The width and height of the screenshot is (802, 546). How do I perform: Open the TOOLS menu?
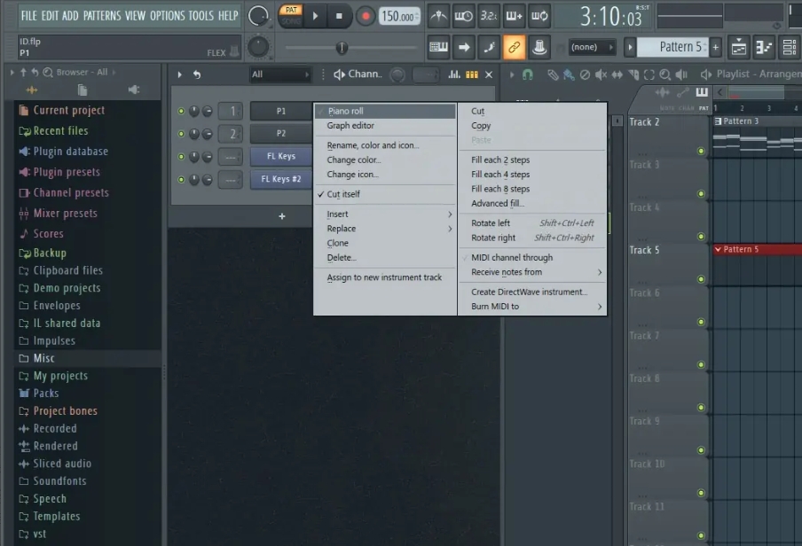tap(197, 14)
